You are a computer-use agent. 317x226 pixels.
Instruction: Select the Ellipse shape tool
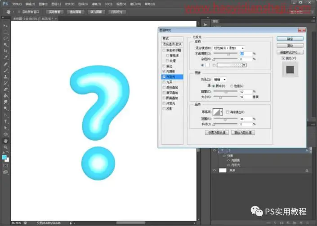coord(5,134)
